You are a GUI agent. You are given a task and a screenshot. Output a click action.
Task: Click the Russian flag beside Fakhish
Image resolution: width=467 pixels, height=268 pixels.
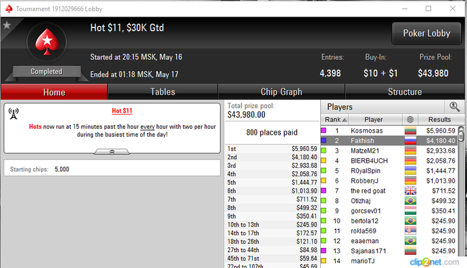pos(410,141)
